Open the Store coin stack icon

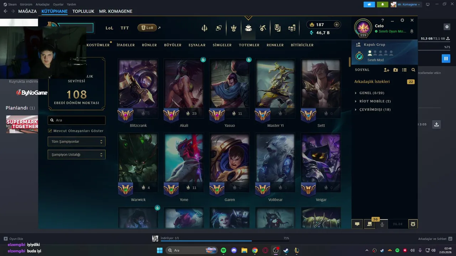(292, 28)
